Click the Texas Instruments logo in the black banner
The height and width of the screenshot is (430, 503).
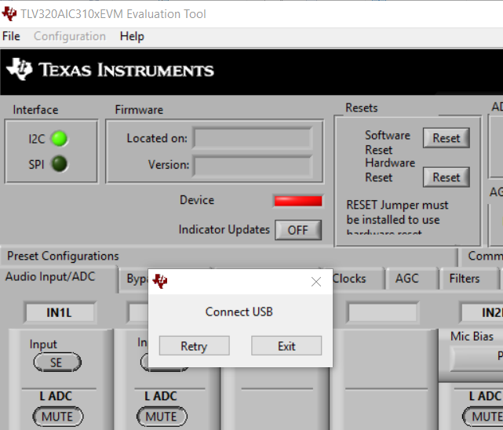pyautogui.click(x=110, y=70)
